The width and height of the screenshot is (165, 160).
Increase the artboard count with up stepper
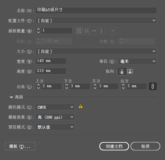coord(39,29)
